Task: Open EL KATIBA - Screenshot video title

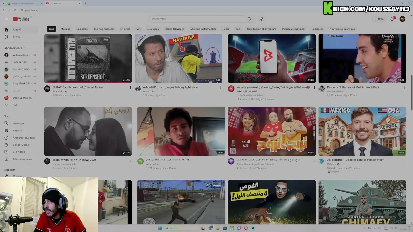Action: [77, 87]
